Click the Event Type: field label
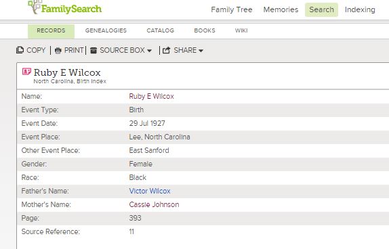This screenshot has height=249, width=389. 40,110
